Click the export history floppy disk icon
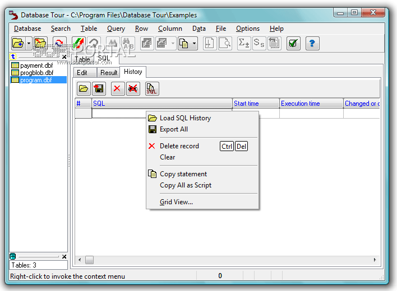This screenshot has width=397, height=291. pyautogui.click(x=99, y=88)
